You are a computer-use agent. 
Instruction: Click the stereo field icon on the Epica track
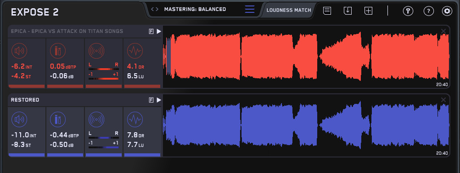coord(96,51)
